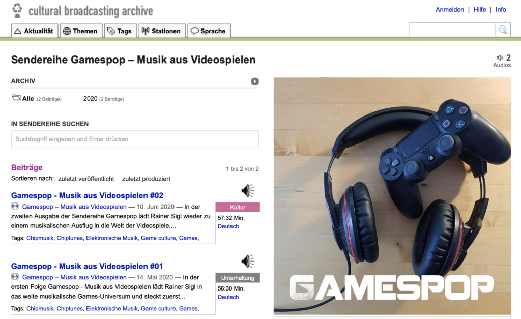Open the Sprache tab
521x319 pixels.
point(209,31)
